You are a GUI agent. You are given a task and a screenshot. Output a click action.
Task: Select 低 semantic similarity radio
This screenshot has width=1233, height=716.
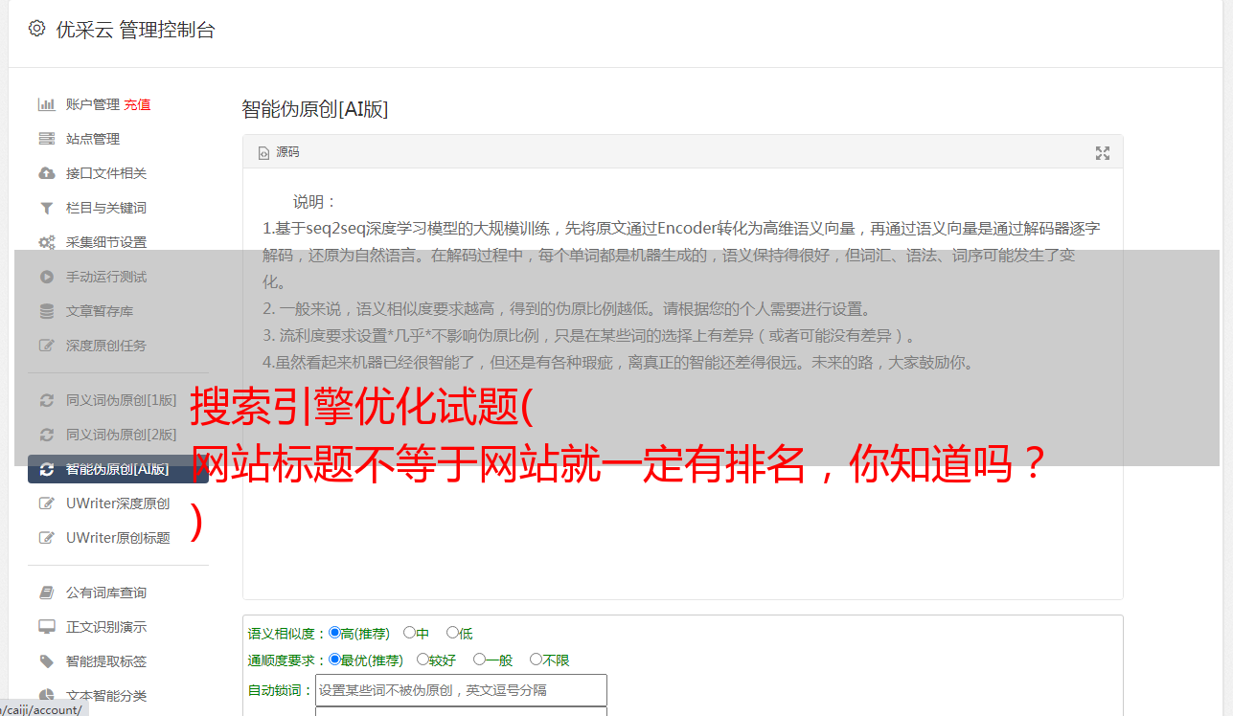coord(452,633)
